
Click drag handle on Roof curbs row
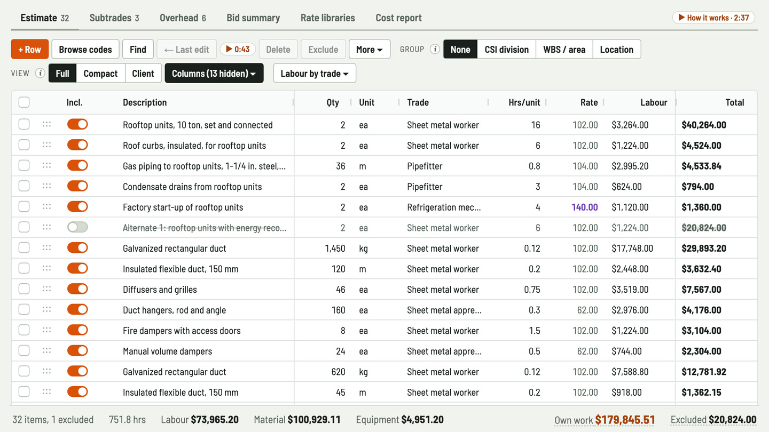click(x=46, y=145)
